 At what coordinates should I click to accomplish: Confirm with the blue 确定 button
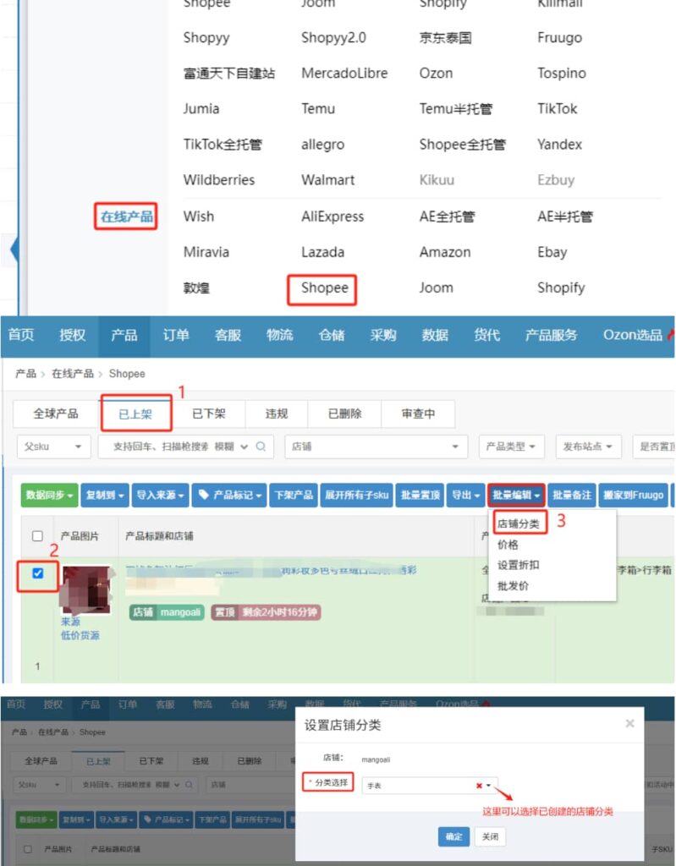(453, 836)
